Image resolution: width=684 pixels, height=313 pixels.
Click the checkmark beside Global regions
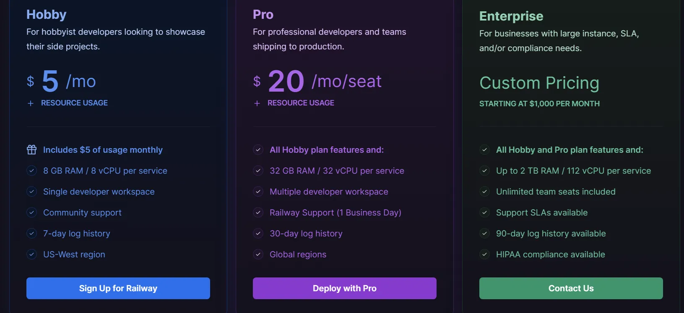point(258,254)
